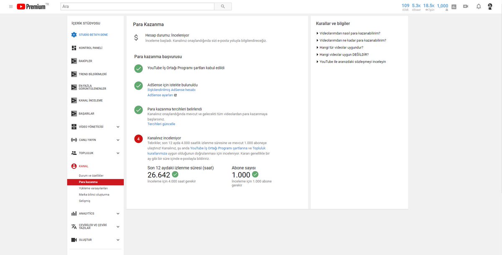The image size is (502, 255).
Task: Open the statistics bar chart icon
Action: coord(454,7)
